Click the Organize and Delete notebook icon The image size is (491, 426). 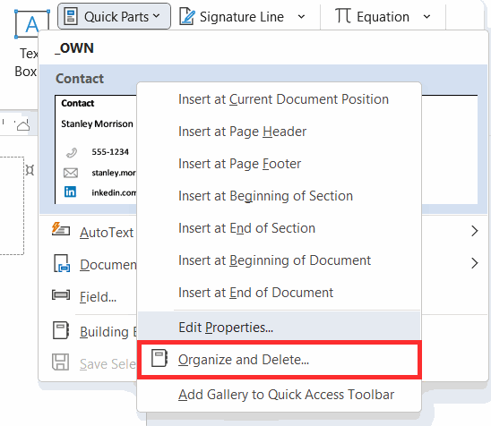[159, 358]
